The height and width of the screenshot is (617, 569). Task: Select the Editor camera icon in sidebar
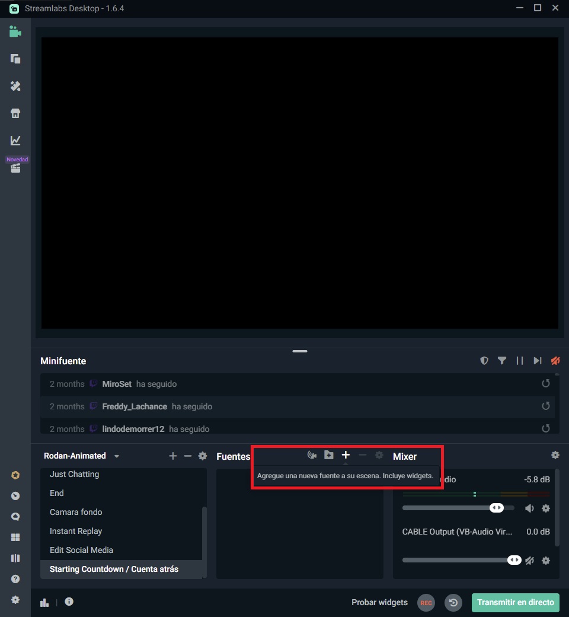(15, 32)
